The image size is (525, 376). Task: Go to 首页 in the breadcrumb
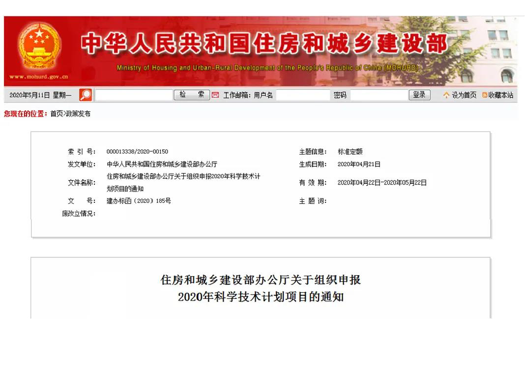pyautogui.click(x=56, y=114)
